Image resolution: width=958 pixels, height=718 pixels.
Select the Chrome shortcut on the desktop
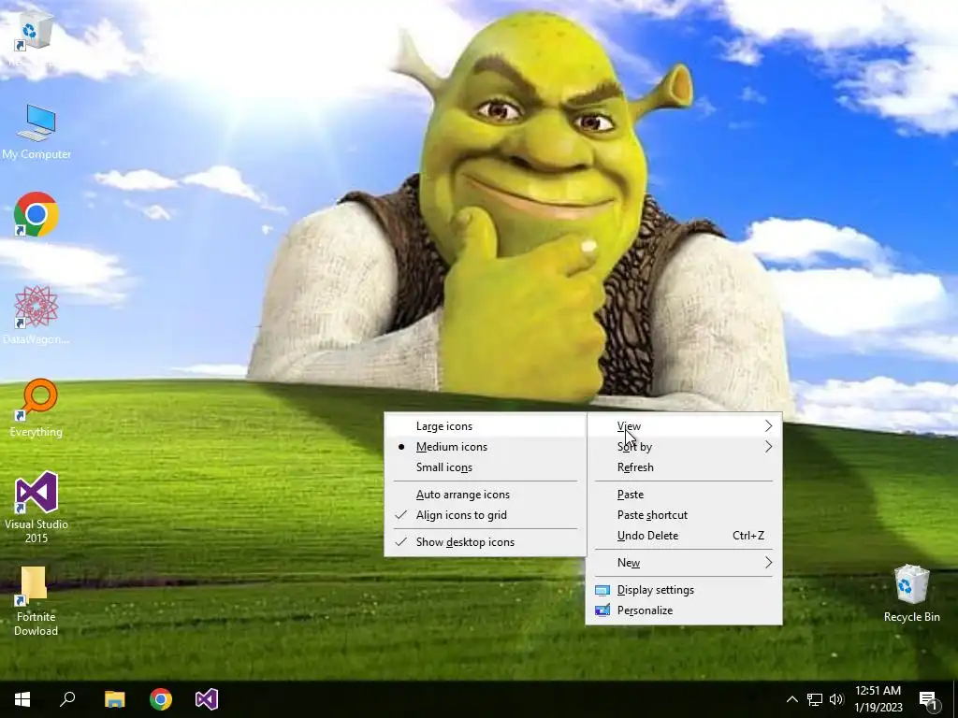click(x=36, y=214)
